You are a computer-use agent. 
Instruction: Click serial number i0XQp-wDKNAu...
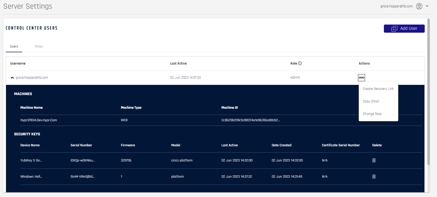pos(83,160)
